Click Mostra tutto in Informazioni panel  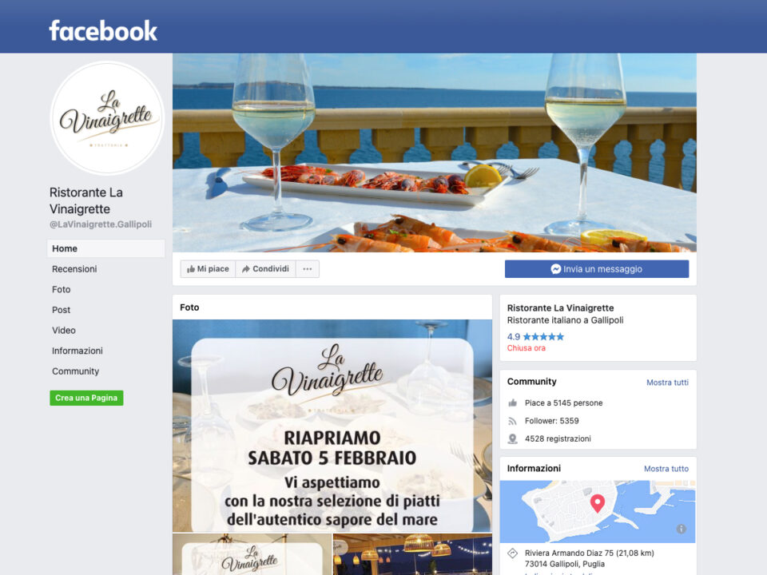pyautogui.click(x=666, y=469)
